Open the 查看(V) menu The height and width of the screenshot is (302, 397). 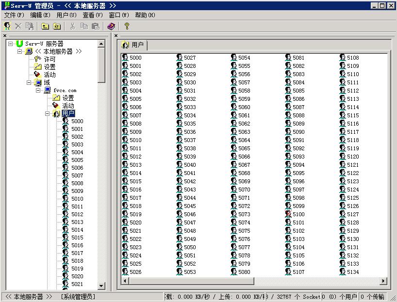pos(92,15)
